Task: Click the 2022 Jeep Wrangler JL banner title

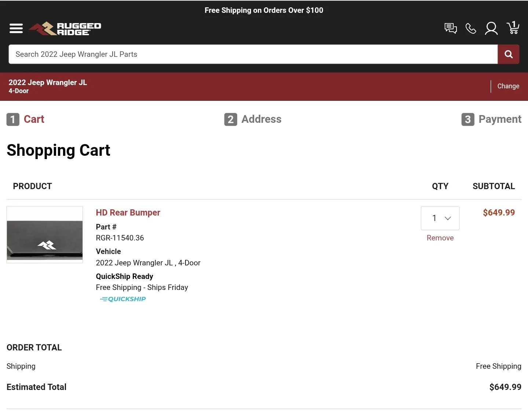Action: pos(48,82)
